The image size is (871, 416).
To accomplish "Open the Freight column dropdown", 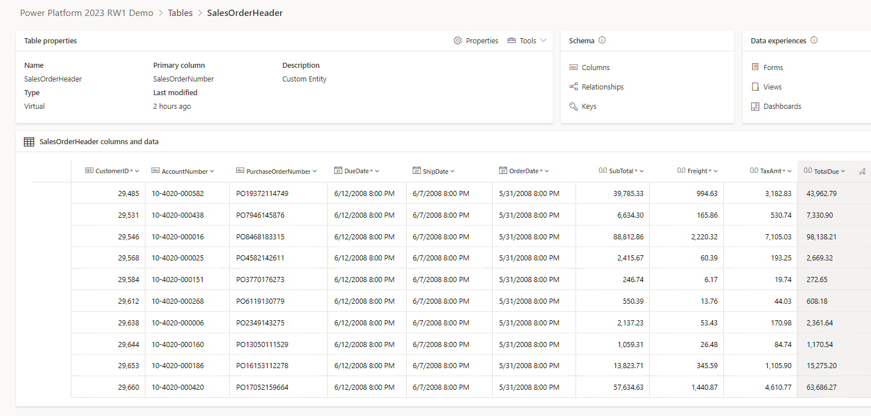I will [715, 171].
